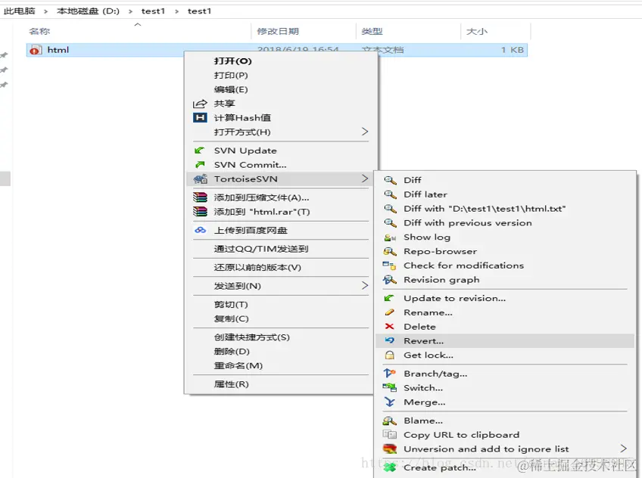This screenshot has height=478, width=642.
Task: Click the Revision graph icon
Action: (x=390, y=280)
